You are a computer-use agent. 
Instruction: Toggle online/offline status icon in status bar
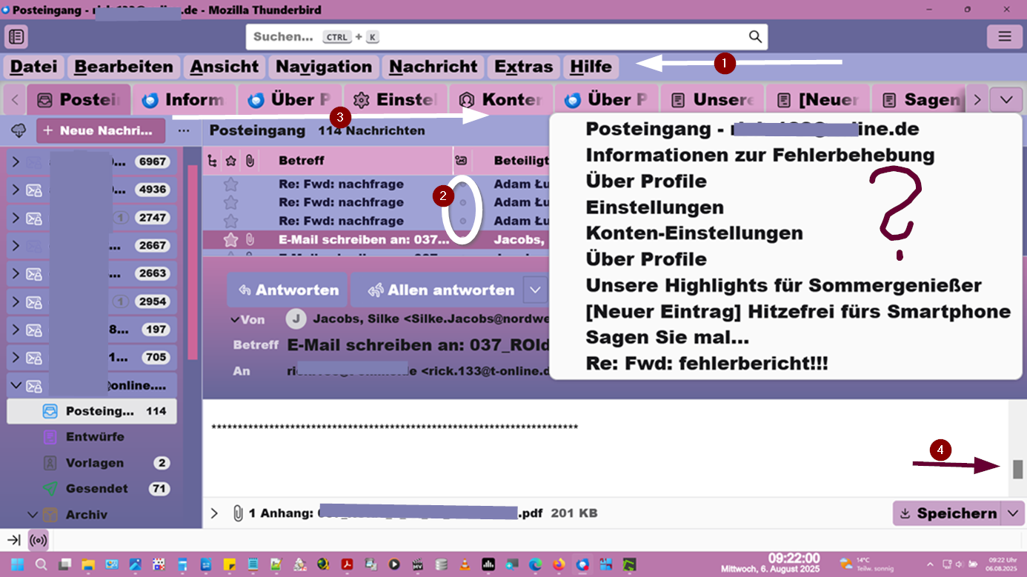click(38, 540)
